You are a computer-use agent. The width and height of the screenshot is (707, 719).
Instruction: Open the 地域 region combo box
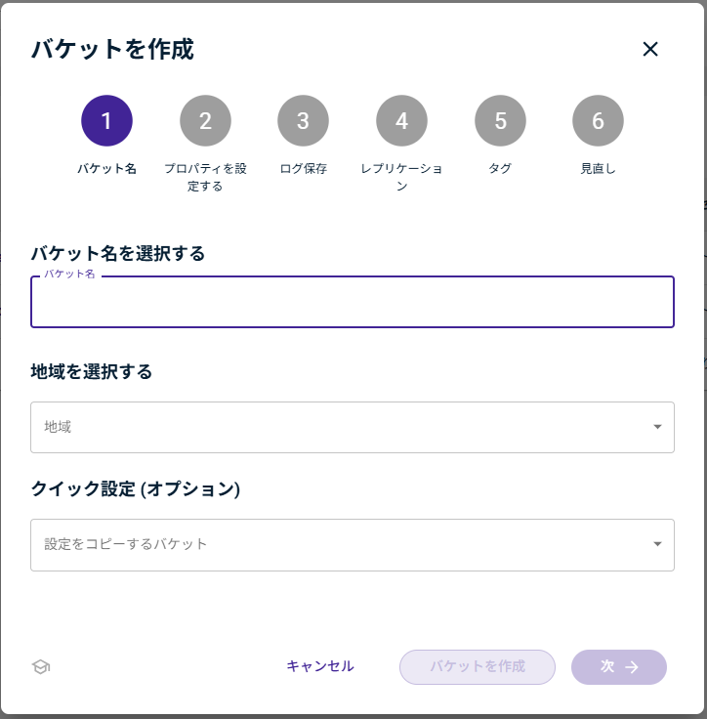[342, 427]
